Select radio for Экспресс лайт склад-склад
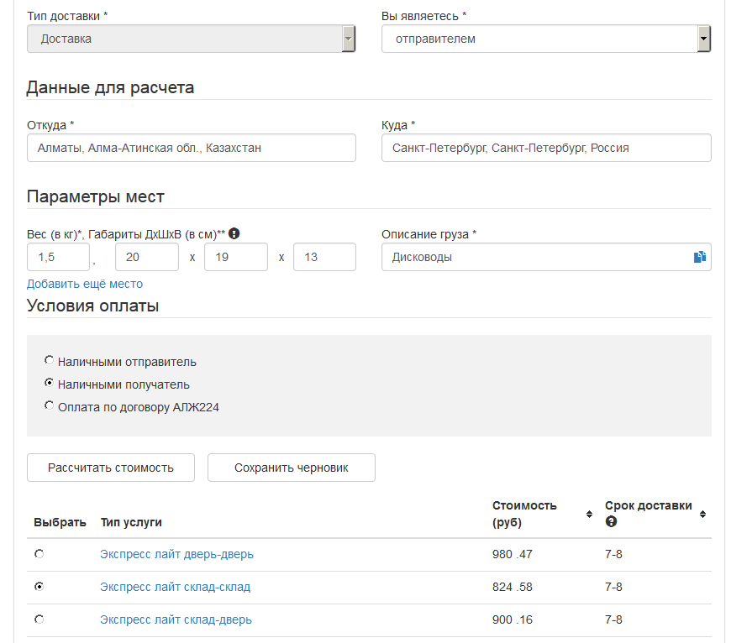 pos(39,587)
